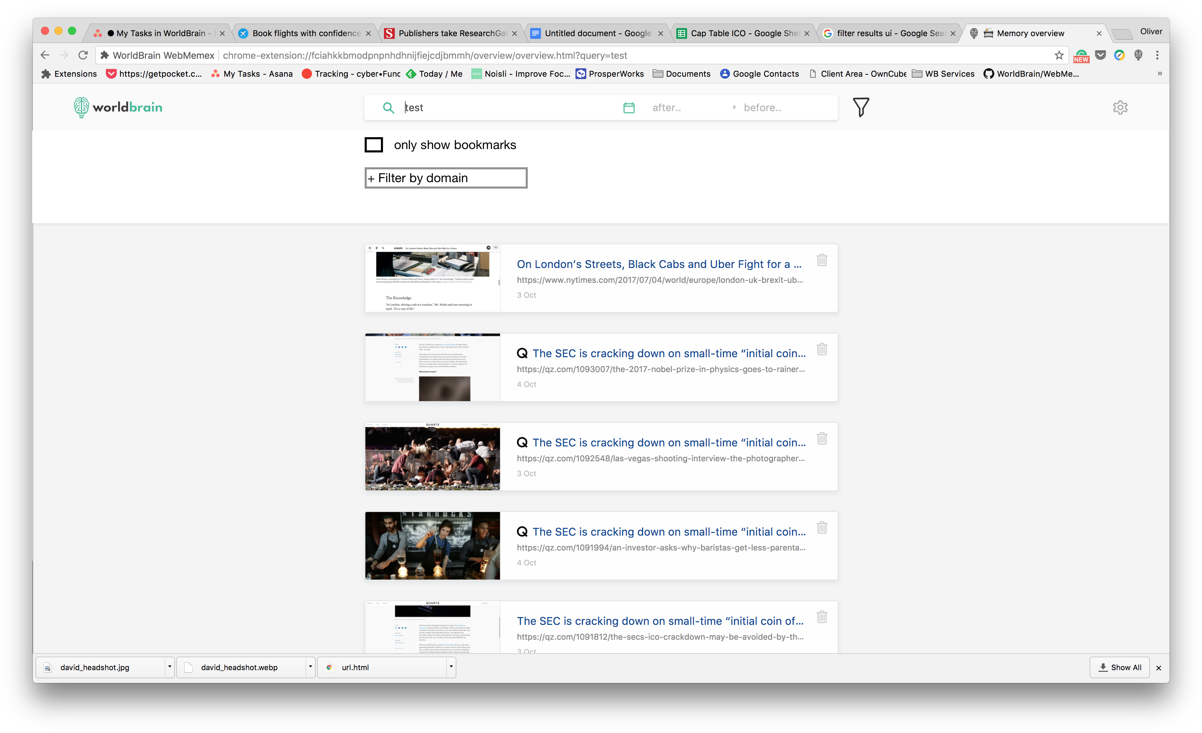This screenshot has height=733, width=1202.
Task: Open the filter funnel icon
Action: 861,107
